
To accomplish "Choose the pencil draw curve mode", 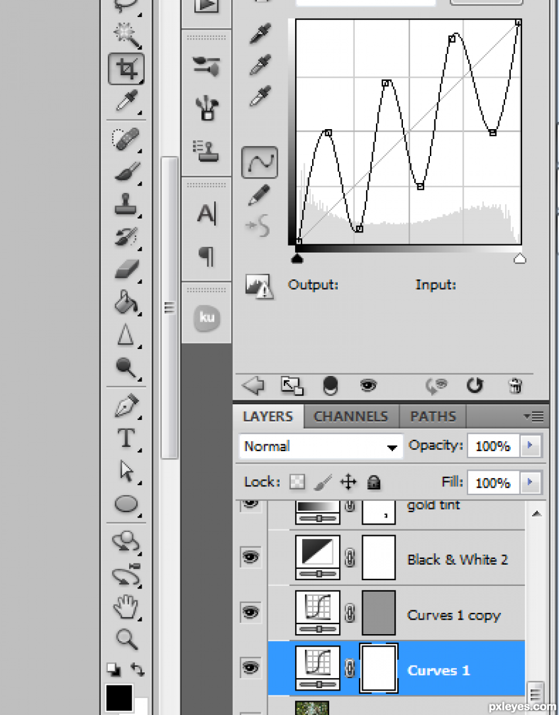I will point(259,195).
